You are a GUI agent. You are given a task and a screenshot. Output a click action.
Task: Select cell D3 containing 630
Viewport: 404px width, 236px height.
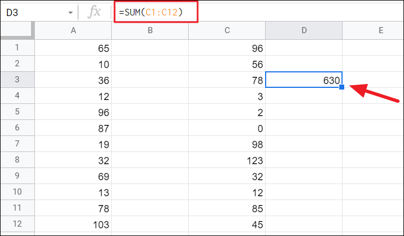pyautogui.click(x=304, y=80)
